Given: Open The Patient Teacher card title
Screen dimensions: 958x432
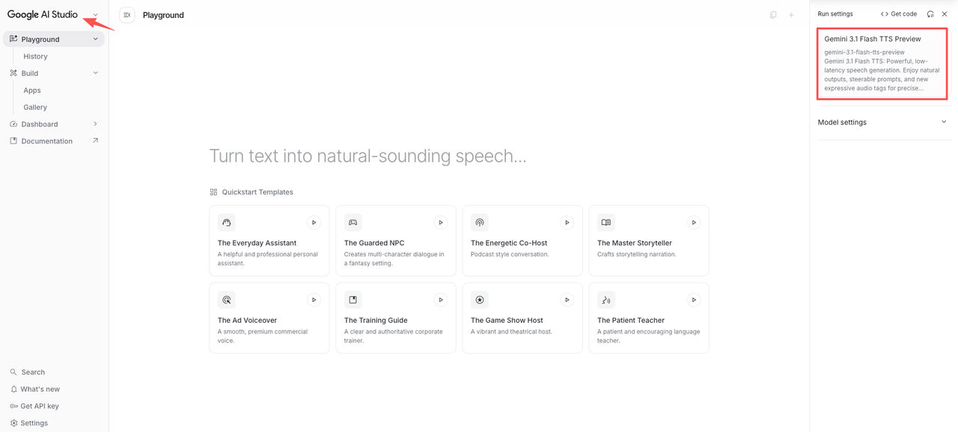Looking at the screenshot, I should coord(631,320).
